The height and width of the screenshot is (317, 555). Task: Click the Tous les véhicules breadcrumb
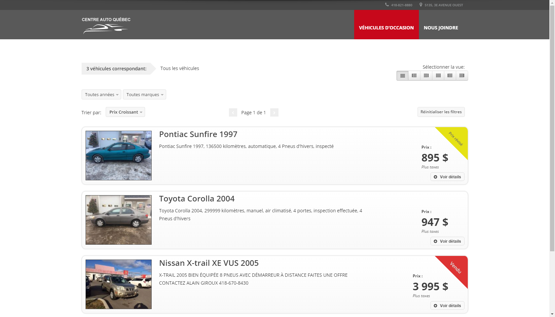click(x=180, y=68)
